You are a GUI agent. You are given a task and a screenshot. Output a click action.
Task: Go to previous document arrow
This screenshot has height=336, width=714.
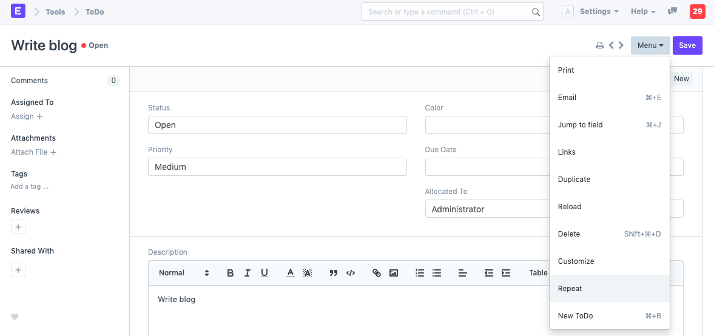[x=611, y=45]
